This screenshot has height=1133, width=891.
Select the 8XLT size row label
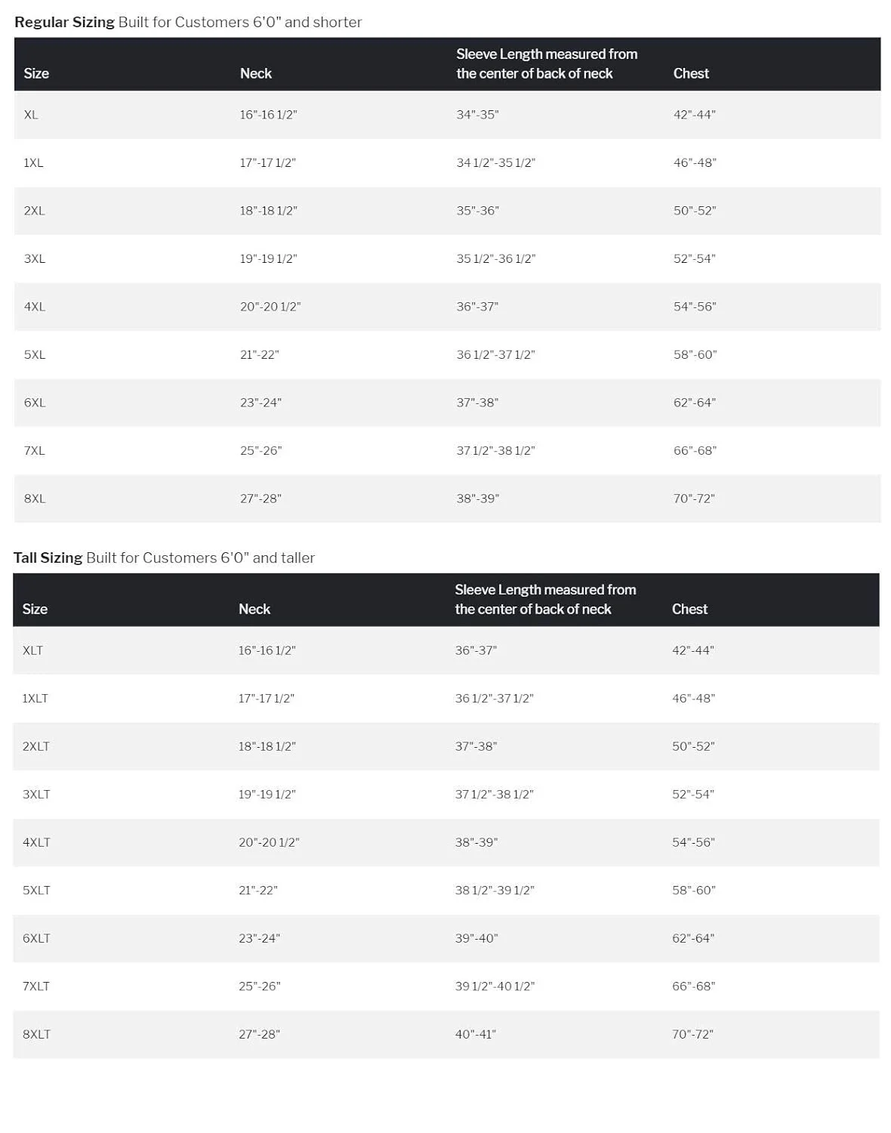tap(36, 1034)
